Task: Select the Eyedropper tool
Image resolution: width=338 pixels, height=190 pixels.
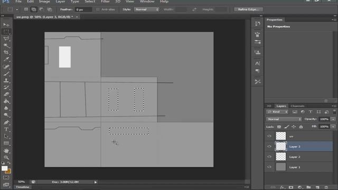Action: tap(6, 59)
